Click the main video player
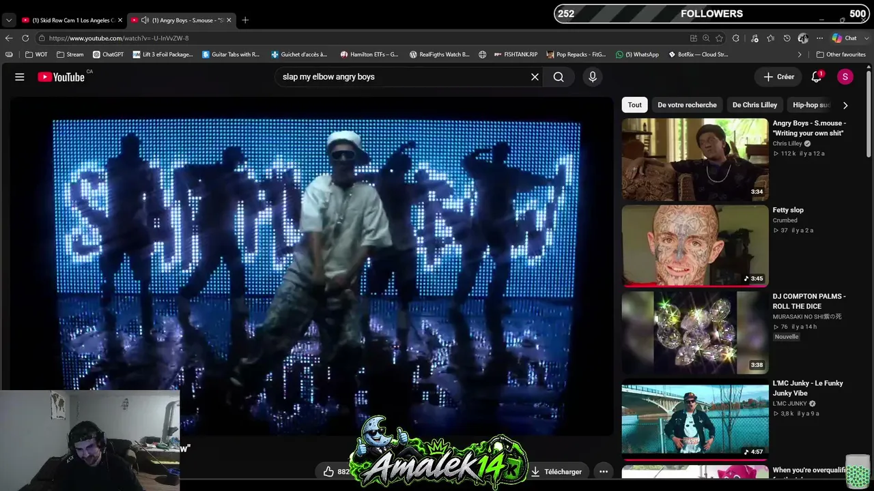This screenshot has width=874, height=491. click(x=313, y=266)
